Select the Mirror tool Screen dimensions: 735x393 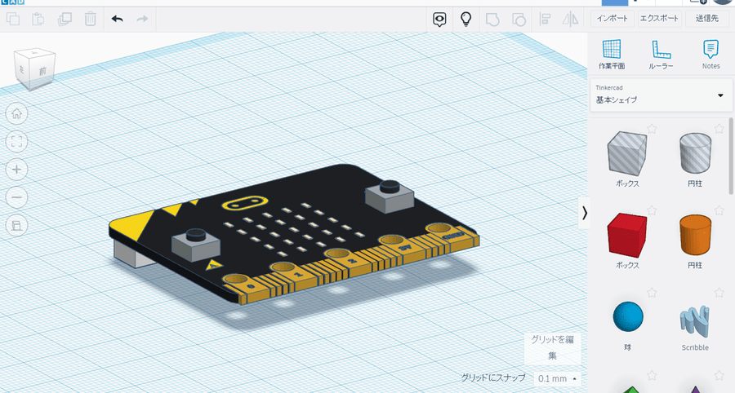point(571,20)
